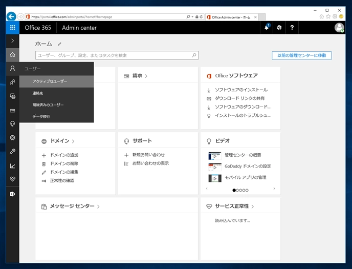The height and width of the screenshot is (269, 352).
Task: Select 削除済みのユーザー in flyout menu
Action: coord(57,105)
